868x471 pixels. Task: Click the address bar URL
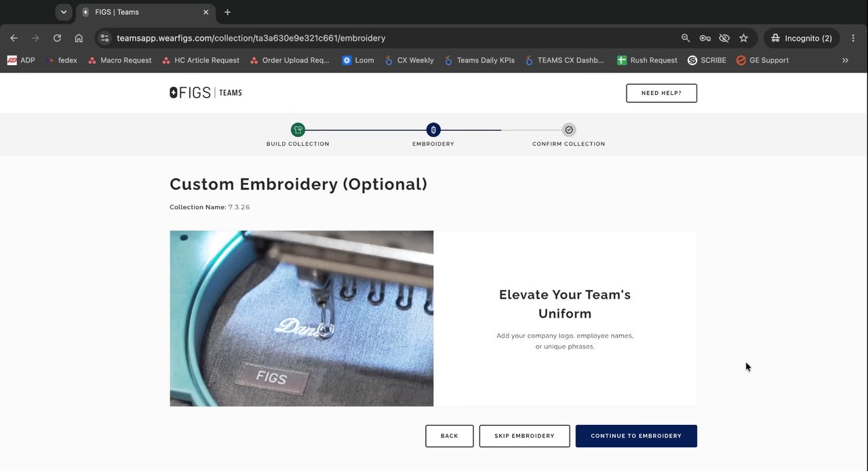coord(251,39)
